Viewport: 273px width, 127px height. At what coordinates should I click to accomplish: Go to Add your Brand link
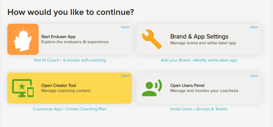point(175,60)
